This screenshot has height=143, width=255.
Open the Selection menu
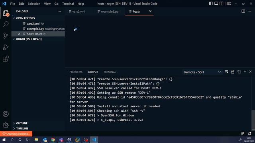pyautogui.click(x=34, y=4)
